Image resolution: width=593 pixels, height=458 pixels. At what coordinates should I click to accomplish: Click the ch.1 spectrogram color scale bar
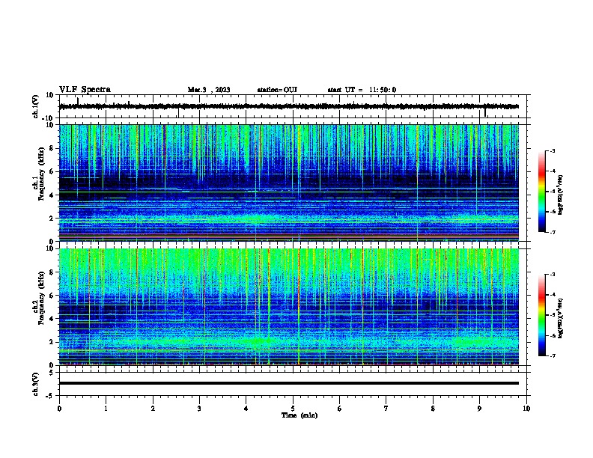tap(542, 192)
